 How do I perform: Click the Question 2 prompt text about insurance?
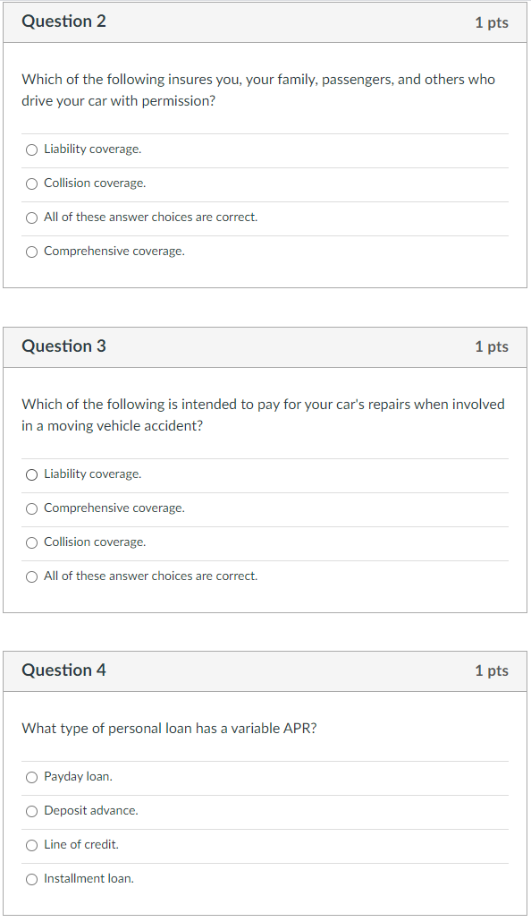[x=257, y=90]
